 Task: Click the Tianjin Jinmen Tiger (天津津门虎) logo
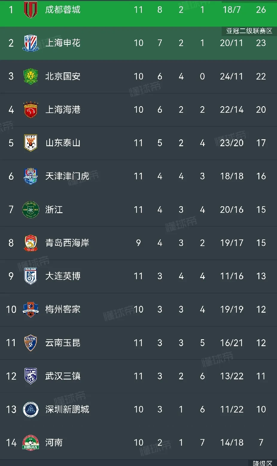click(31, 176)
